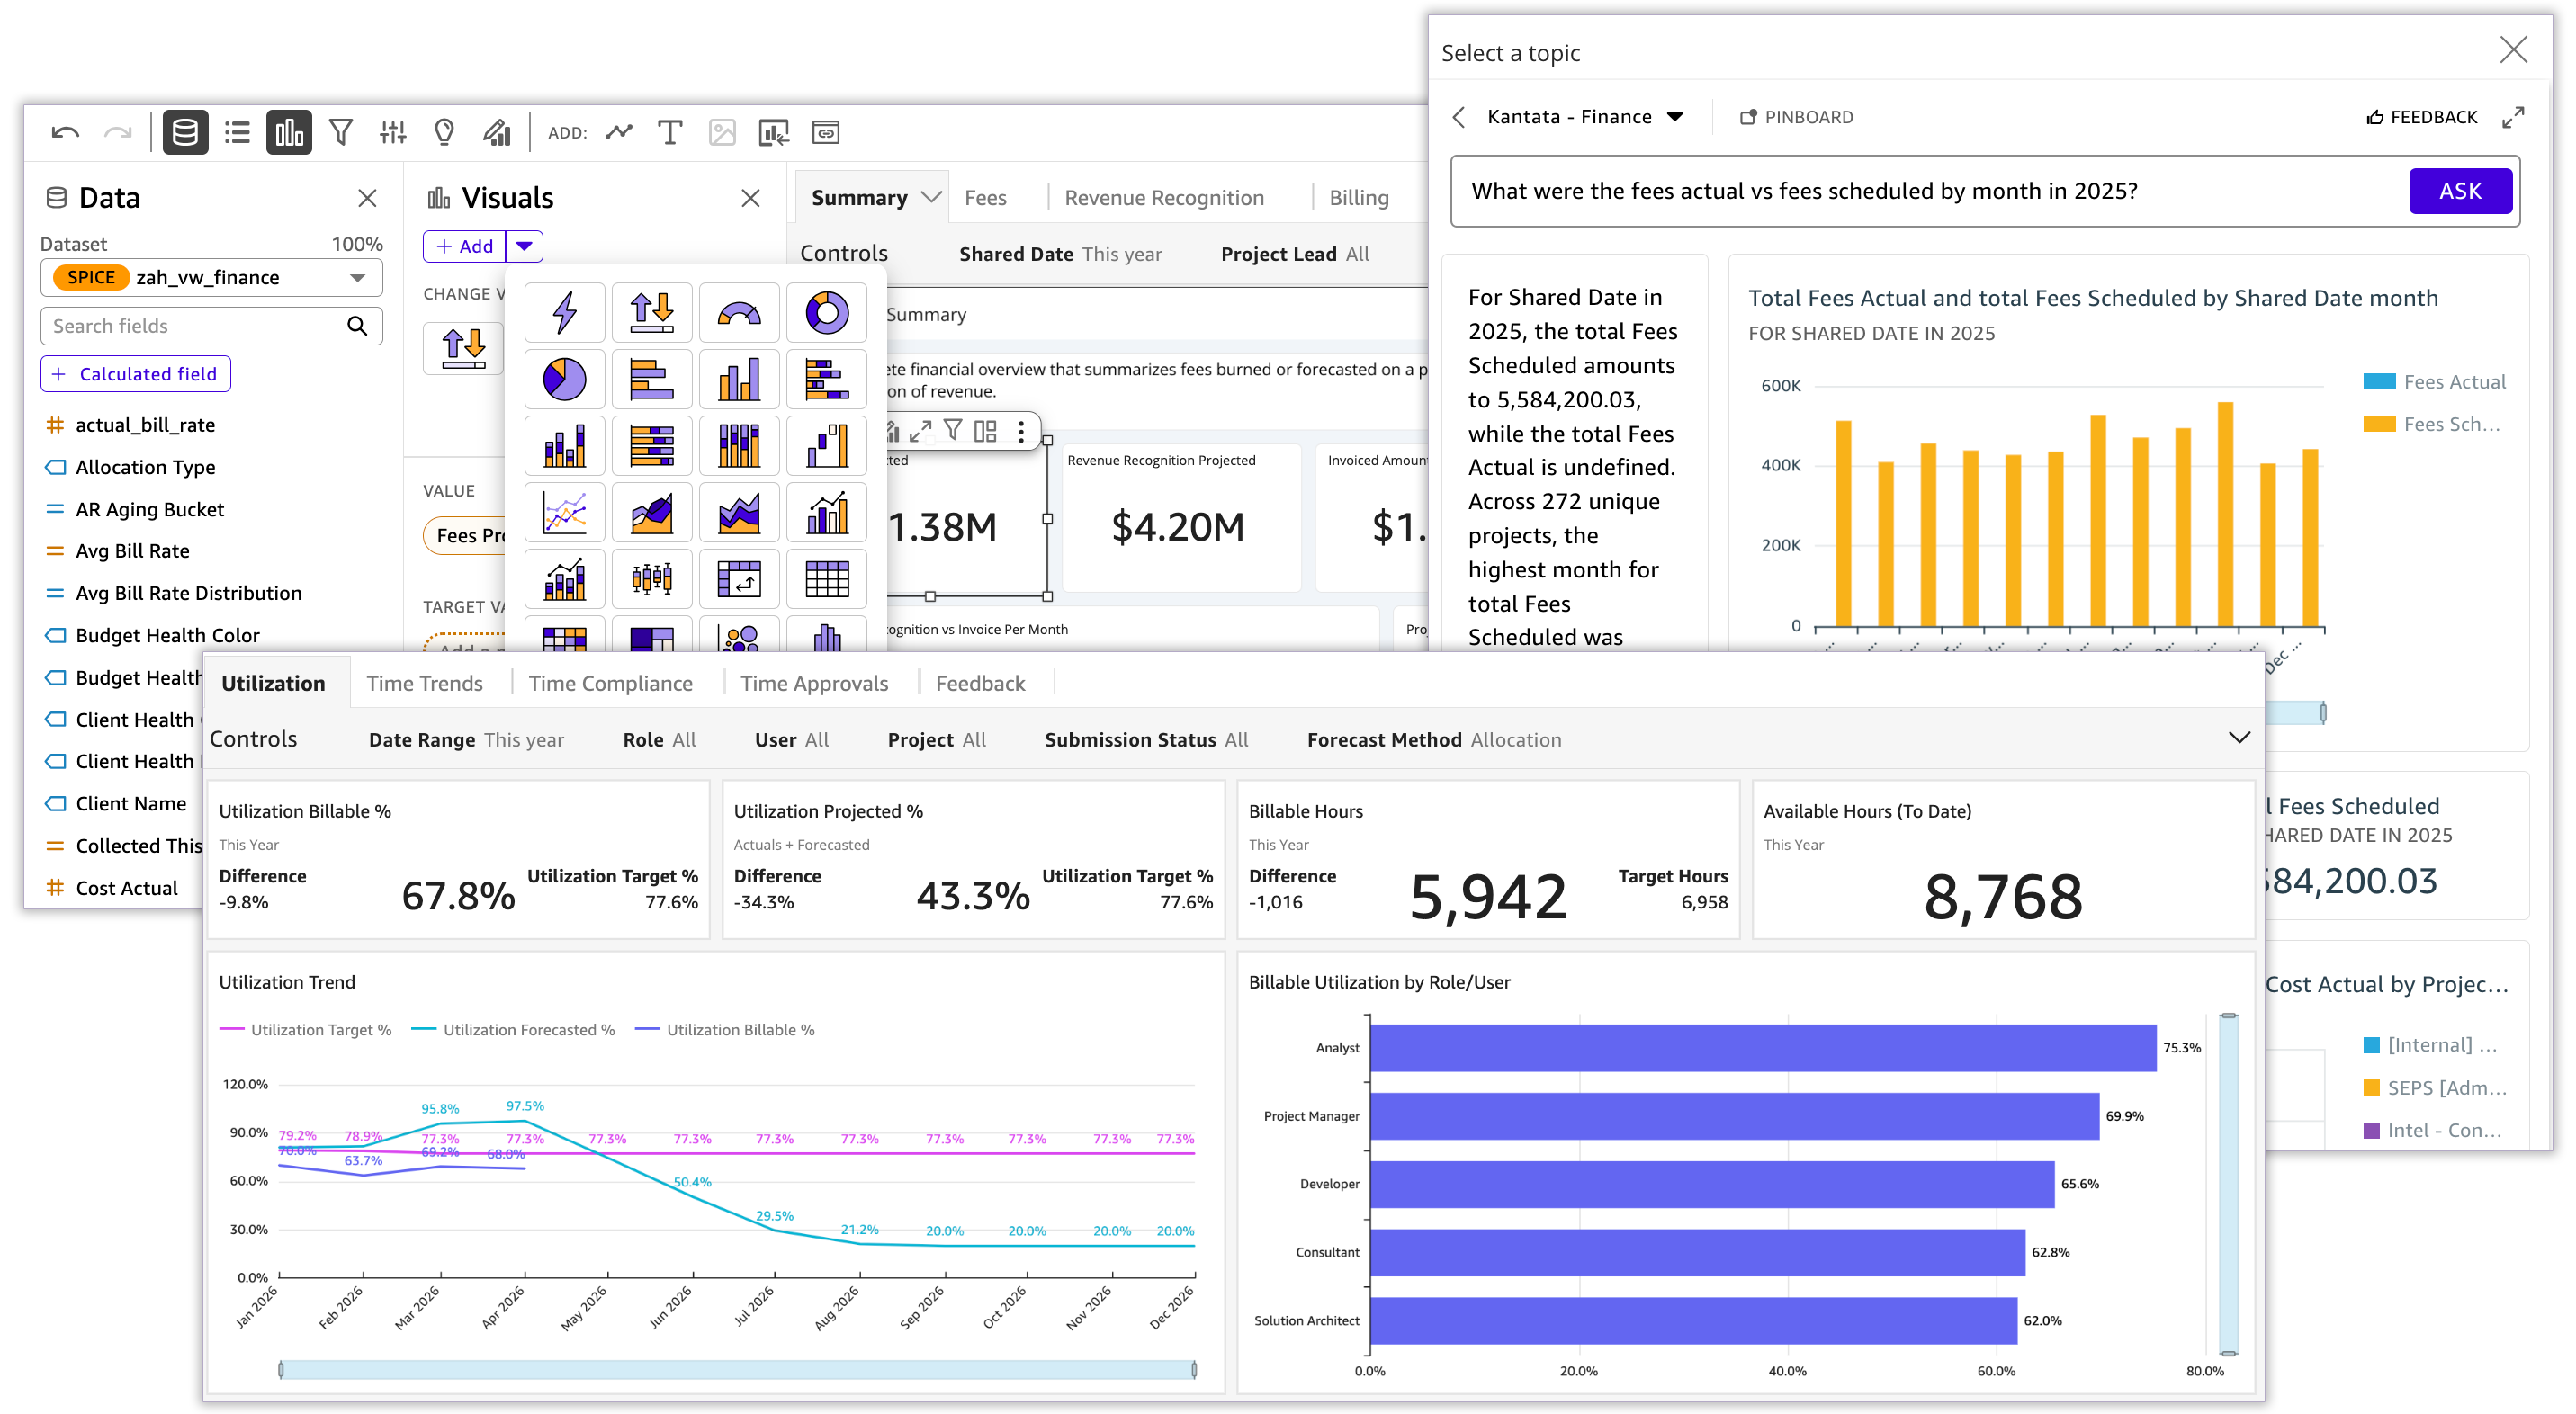This screenshot has width=2576, height=1414.
Task: Select the donut chart visual type
Action: pyautogui.click(x=827, y=312)
